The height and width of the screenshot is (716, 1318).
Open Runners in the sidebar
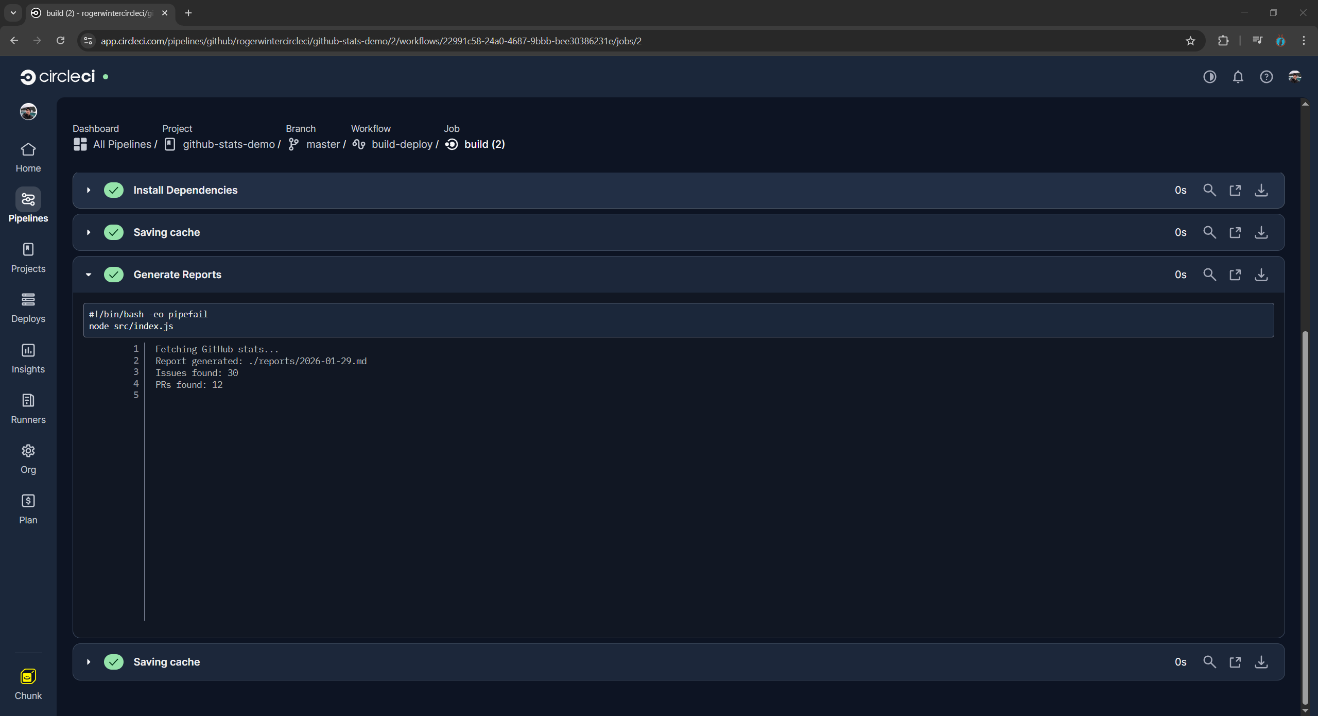[x=28, y=409]
